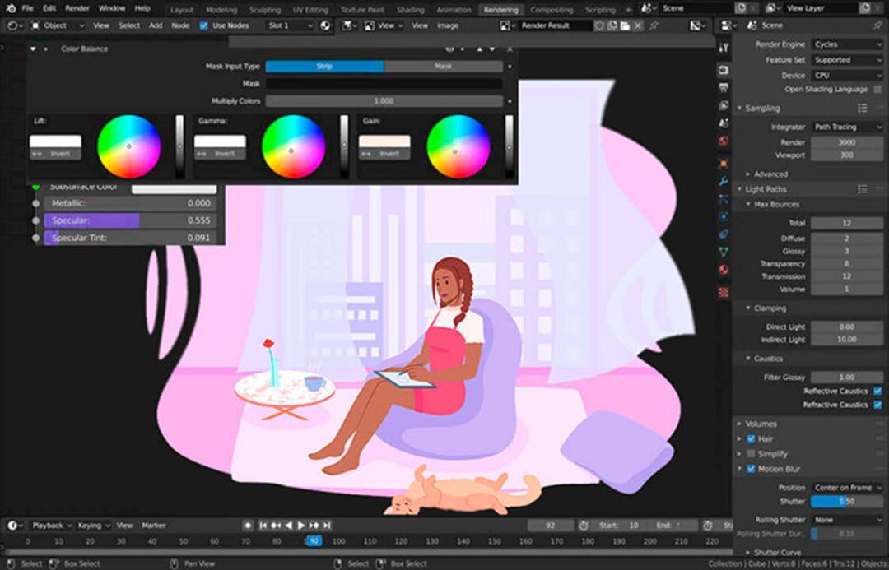Open the Render menu
Viewport: 889px width, 570px height.
click(x=77, y=8)
